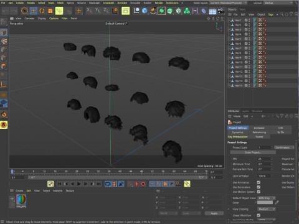Viewport: 299px width, 224px height.
Task: Click the Render View icon
Action: point(125,11)
